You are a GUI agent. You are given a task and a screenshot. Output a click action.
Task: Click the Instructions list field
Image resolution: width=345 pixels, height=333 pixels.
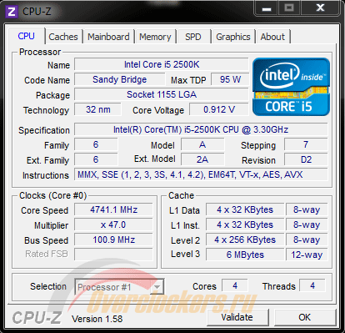coord(201,174)
